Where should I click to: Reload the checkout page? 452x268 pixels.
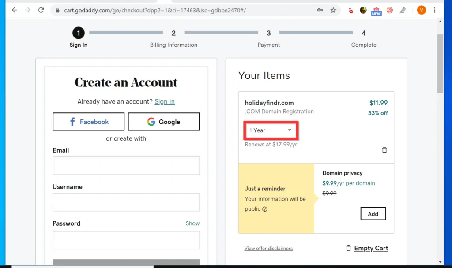pyautogui.click(x=41, y=11)
